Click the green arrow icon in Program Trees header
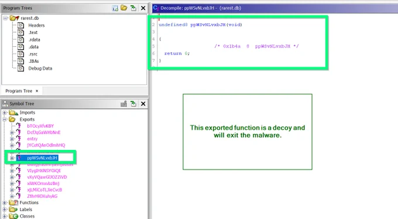The image size is (398, 219). [x=133, y=8]
